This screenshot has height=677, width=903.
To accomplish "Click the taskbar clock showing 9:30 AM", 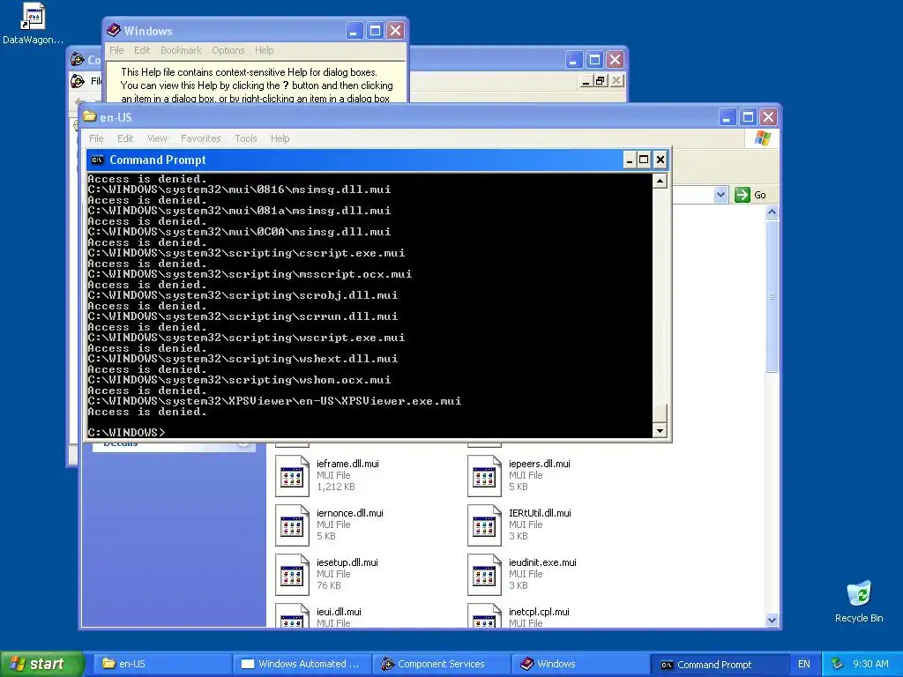I will 870,664.
